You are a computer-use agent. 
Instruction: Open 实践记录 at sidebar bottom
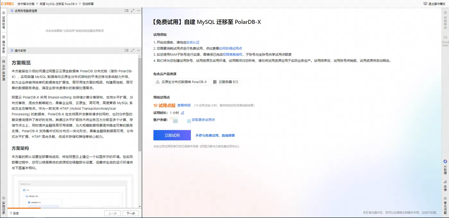[x=4, y=205]
